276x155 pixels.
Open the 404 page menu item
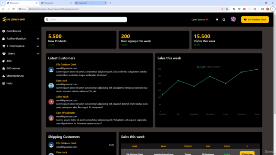pos(9,61)
